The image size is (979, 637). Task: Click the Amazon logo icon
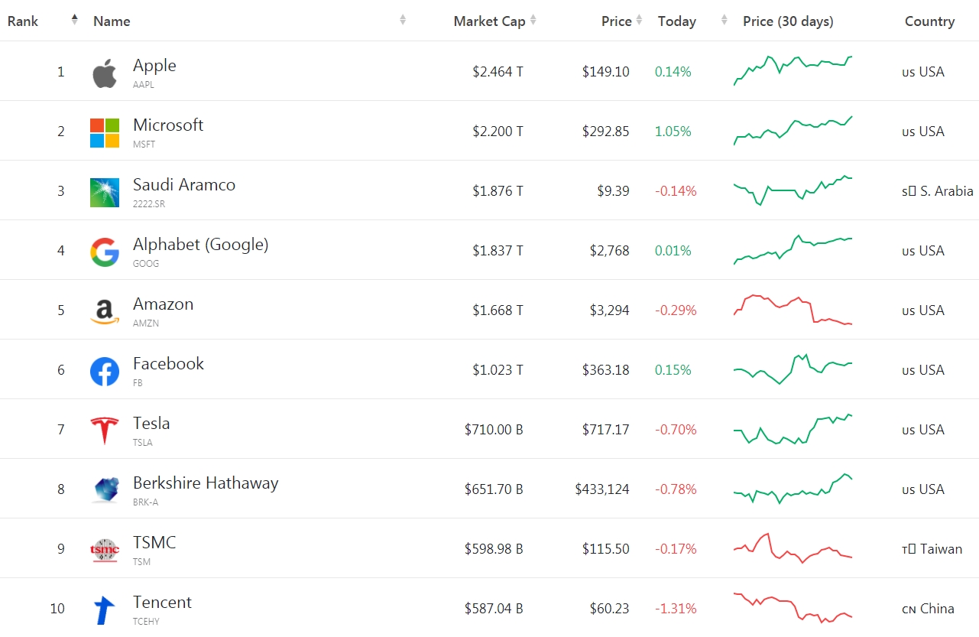pyautogui.click(x=105, y=312)
